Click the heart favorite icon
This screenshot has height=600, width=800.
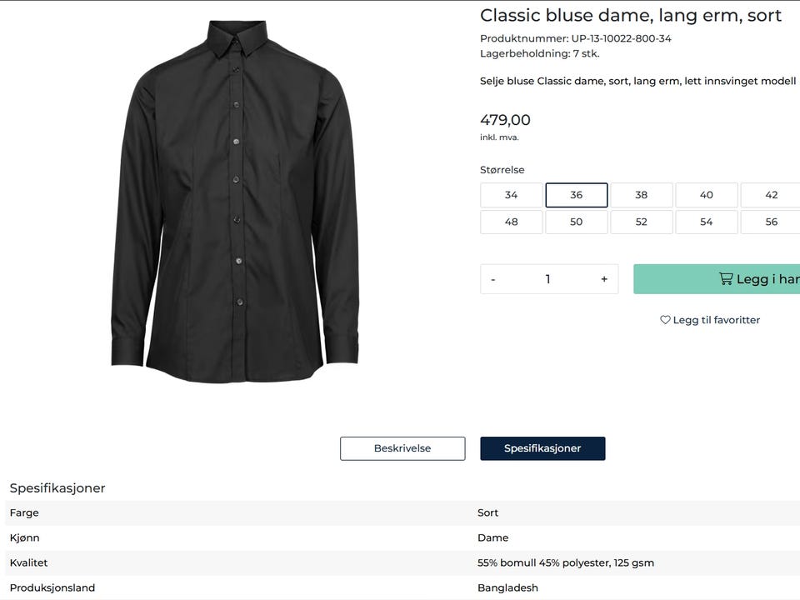coord(665,320)
